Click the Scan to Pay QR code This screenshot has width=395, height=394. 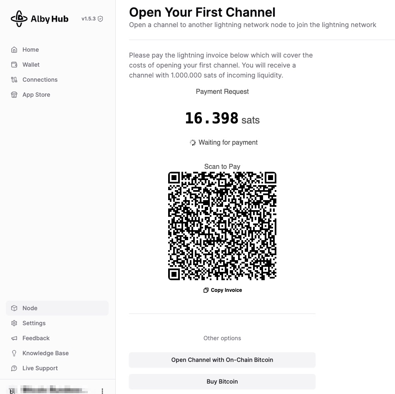click(x=222, y=226)
